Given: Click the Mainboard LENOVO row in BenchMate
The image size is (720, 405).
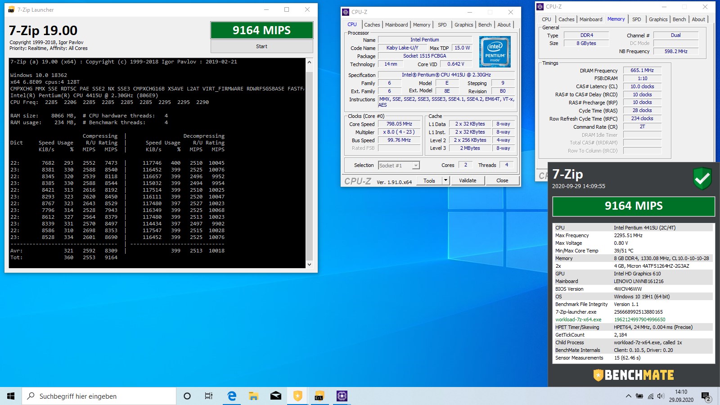Looking at the screenshot, I should [634, 281].
